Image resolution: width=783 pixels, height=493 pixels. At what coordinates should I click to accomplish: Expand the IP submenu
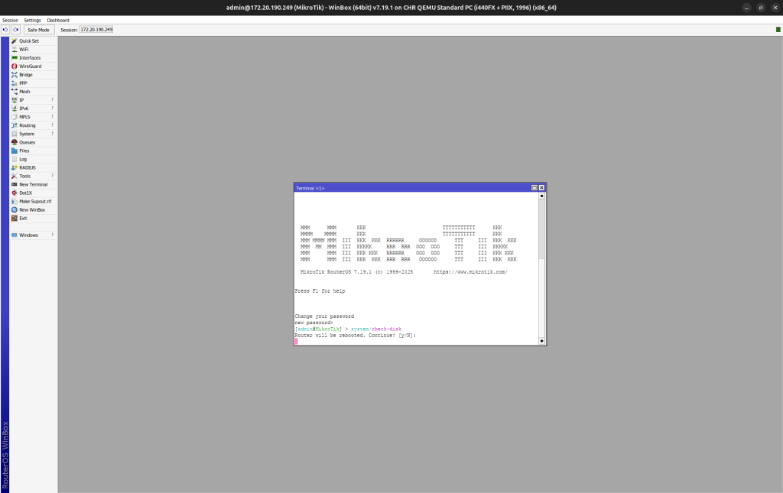[x=33, y=100]
